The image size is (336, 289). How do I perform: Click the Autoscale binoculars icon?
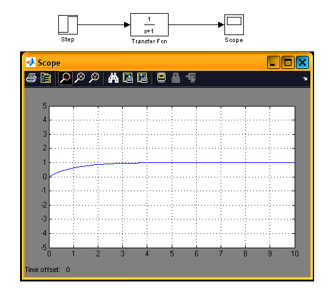pos(113,78)
